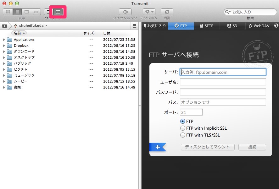Click the Sync (同期) button
Screen dimensions: 279x189
[x=167, y=12]
